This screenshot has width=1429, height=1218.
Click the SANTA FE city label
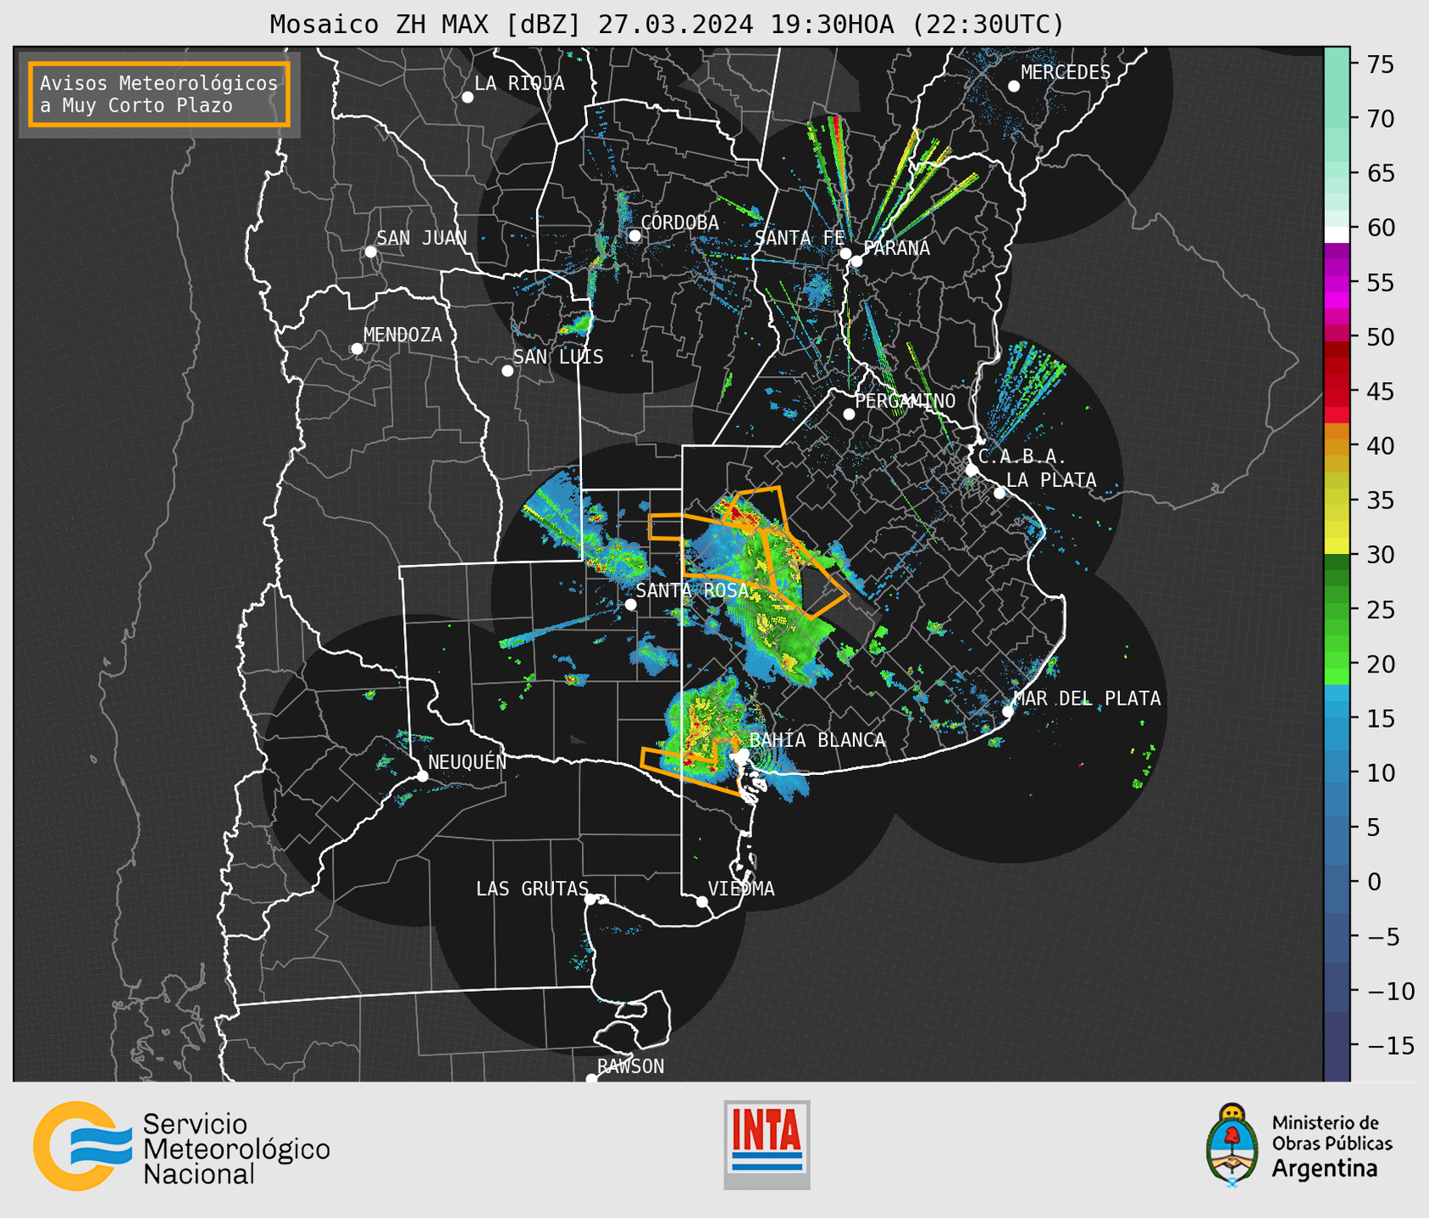[x=800, y=238]
